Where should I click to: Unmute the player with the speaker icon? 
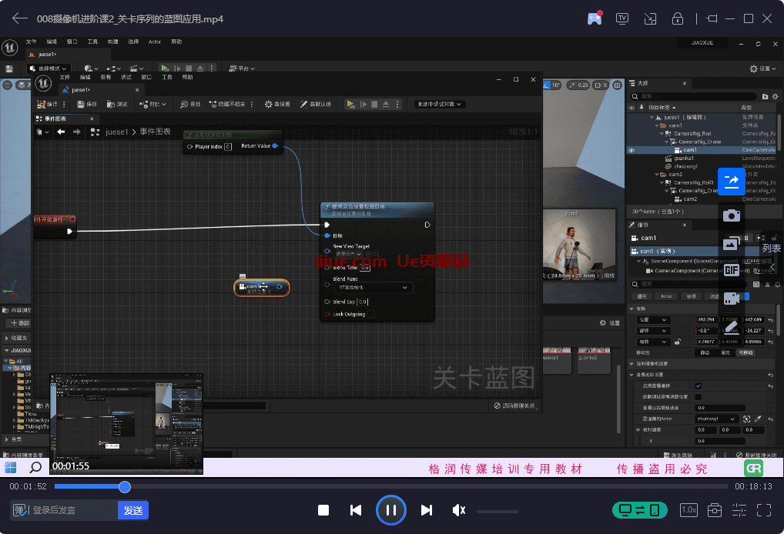point(459,510)
